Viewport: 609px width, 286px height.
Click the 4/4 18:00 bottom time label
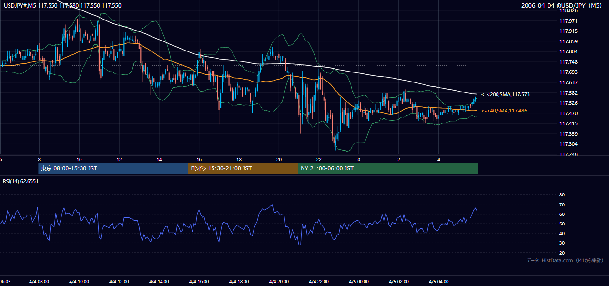(x=239, y=282)
